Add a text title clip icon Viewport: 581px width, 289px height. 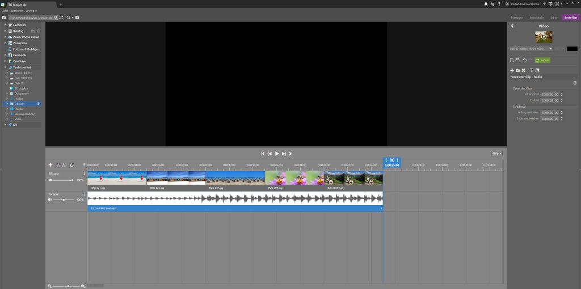coord(531,70)
